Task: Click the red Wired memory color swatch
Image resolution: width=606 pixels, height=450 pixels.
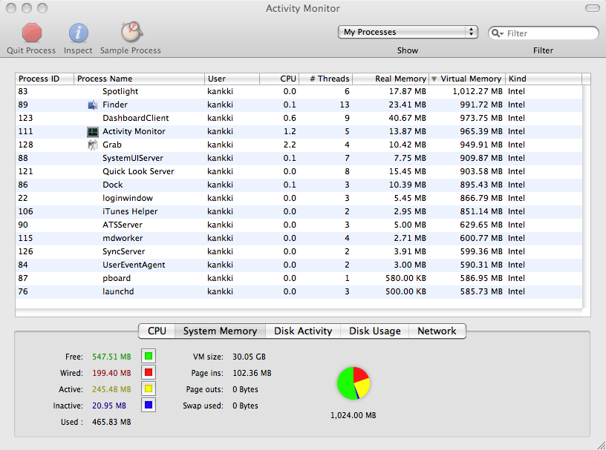Action: (x=149, y=372)
